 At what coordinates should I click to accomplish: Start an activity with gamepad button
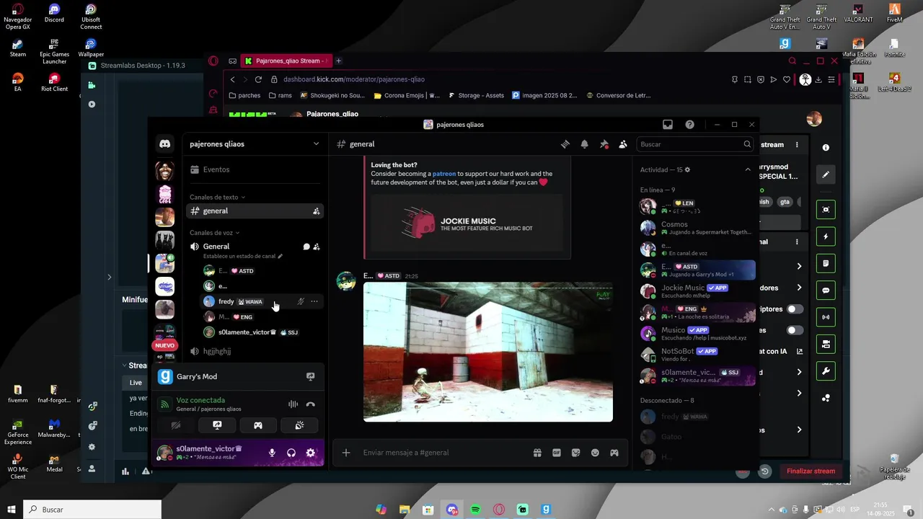click(x=258, y=425)
